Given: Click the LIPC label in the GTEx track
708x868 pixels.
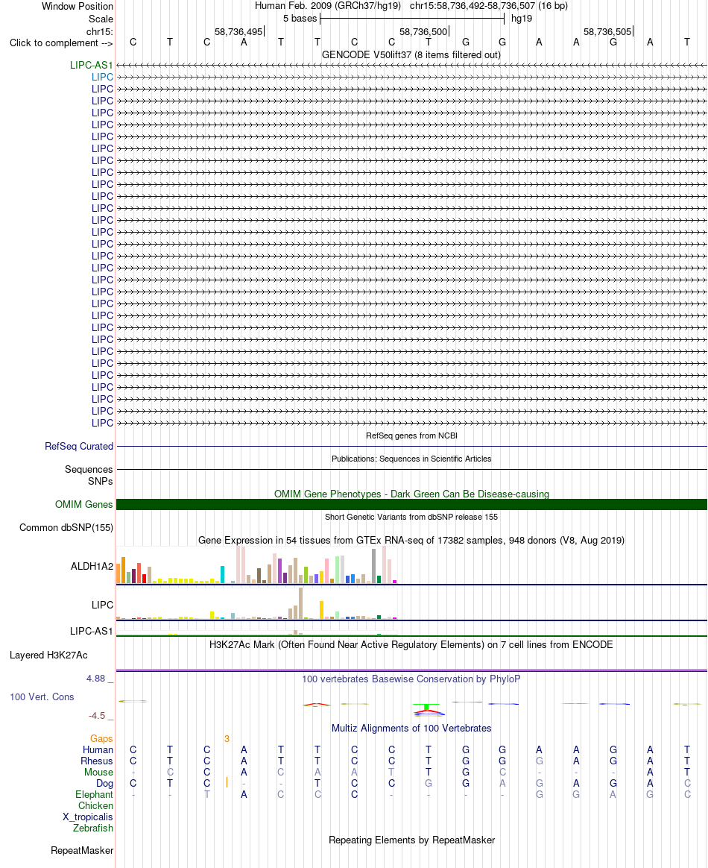Looking at the screenshot, I should click(x=102, y=605).
